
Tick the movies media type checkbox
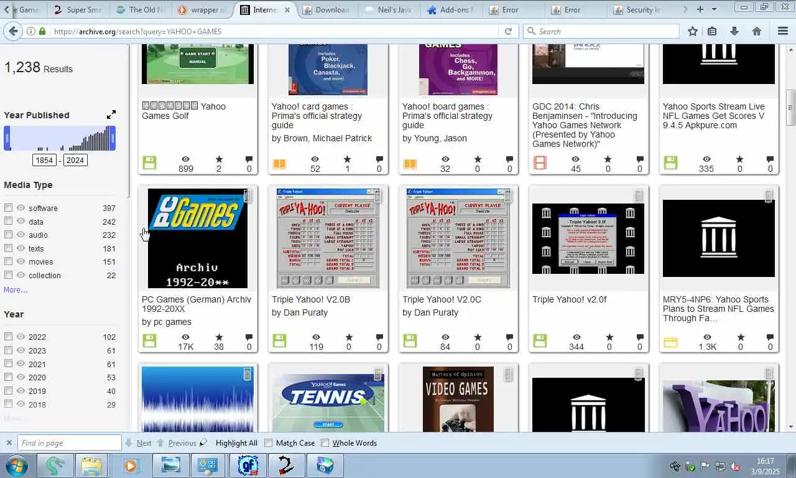coord(8,261)
